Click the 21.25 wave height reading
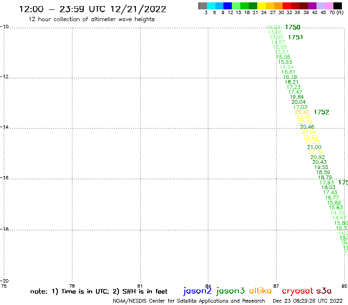The width and height of the screenshot is (348, 305). click(312, 142)
